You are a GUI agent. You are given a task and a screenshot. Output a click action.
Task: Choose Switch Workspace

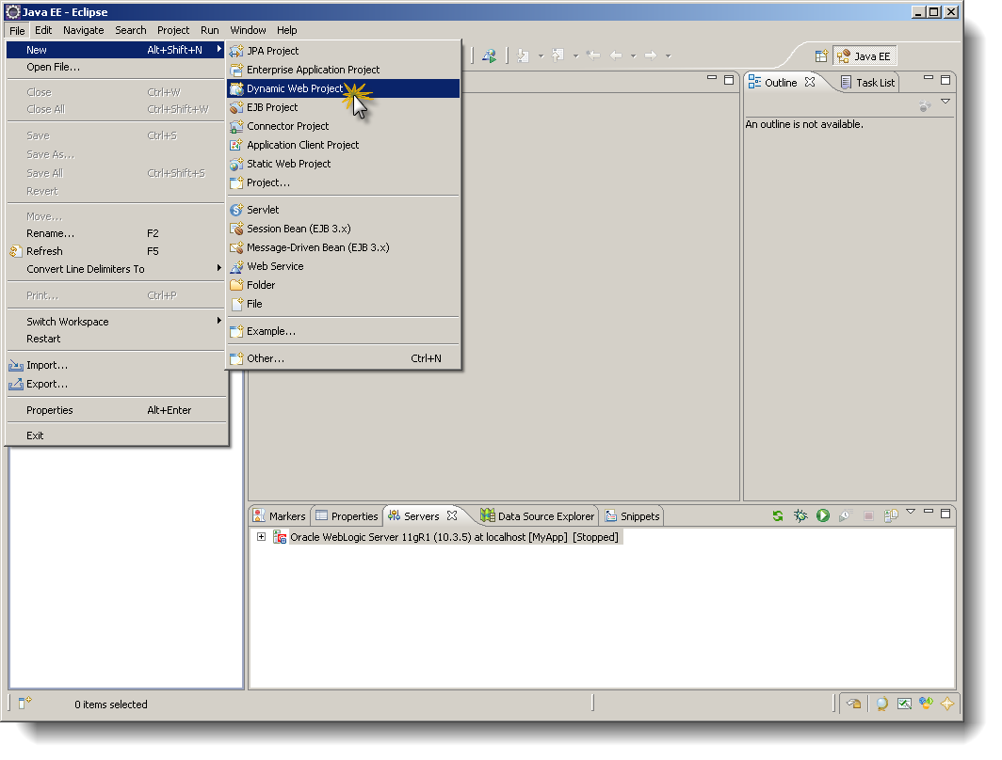click(x=67, y=321)
